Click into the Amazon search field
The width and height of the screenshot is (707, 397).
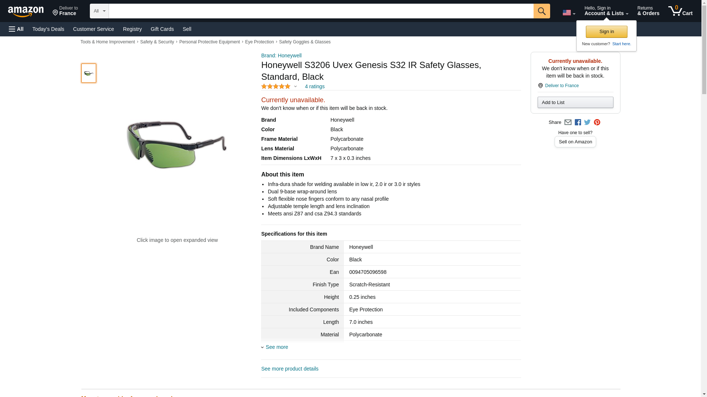point(321,11)
